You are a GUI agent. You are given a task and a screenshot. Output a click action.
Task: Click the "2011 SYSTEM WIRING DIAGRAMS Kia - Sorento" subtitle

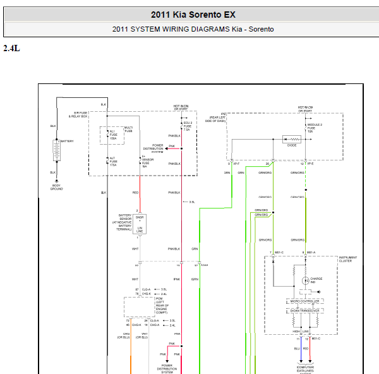pyautogui.click(x=193, y=29)
